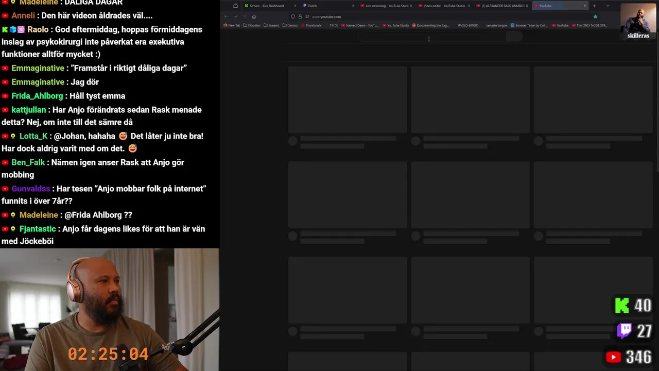The width and height of the screenshot is (659, 371).
Task: Go forward with the browser forward arrow
Action: click(235, 16)
